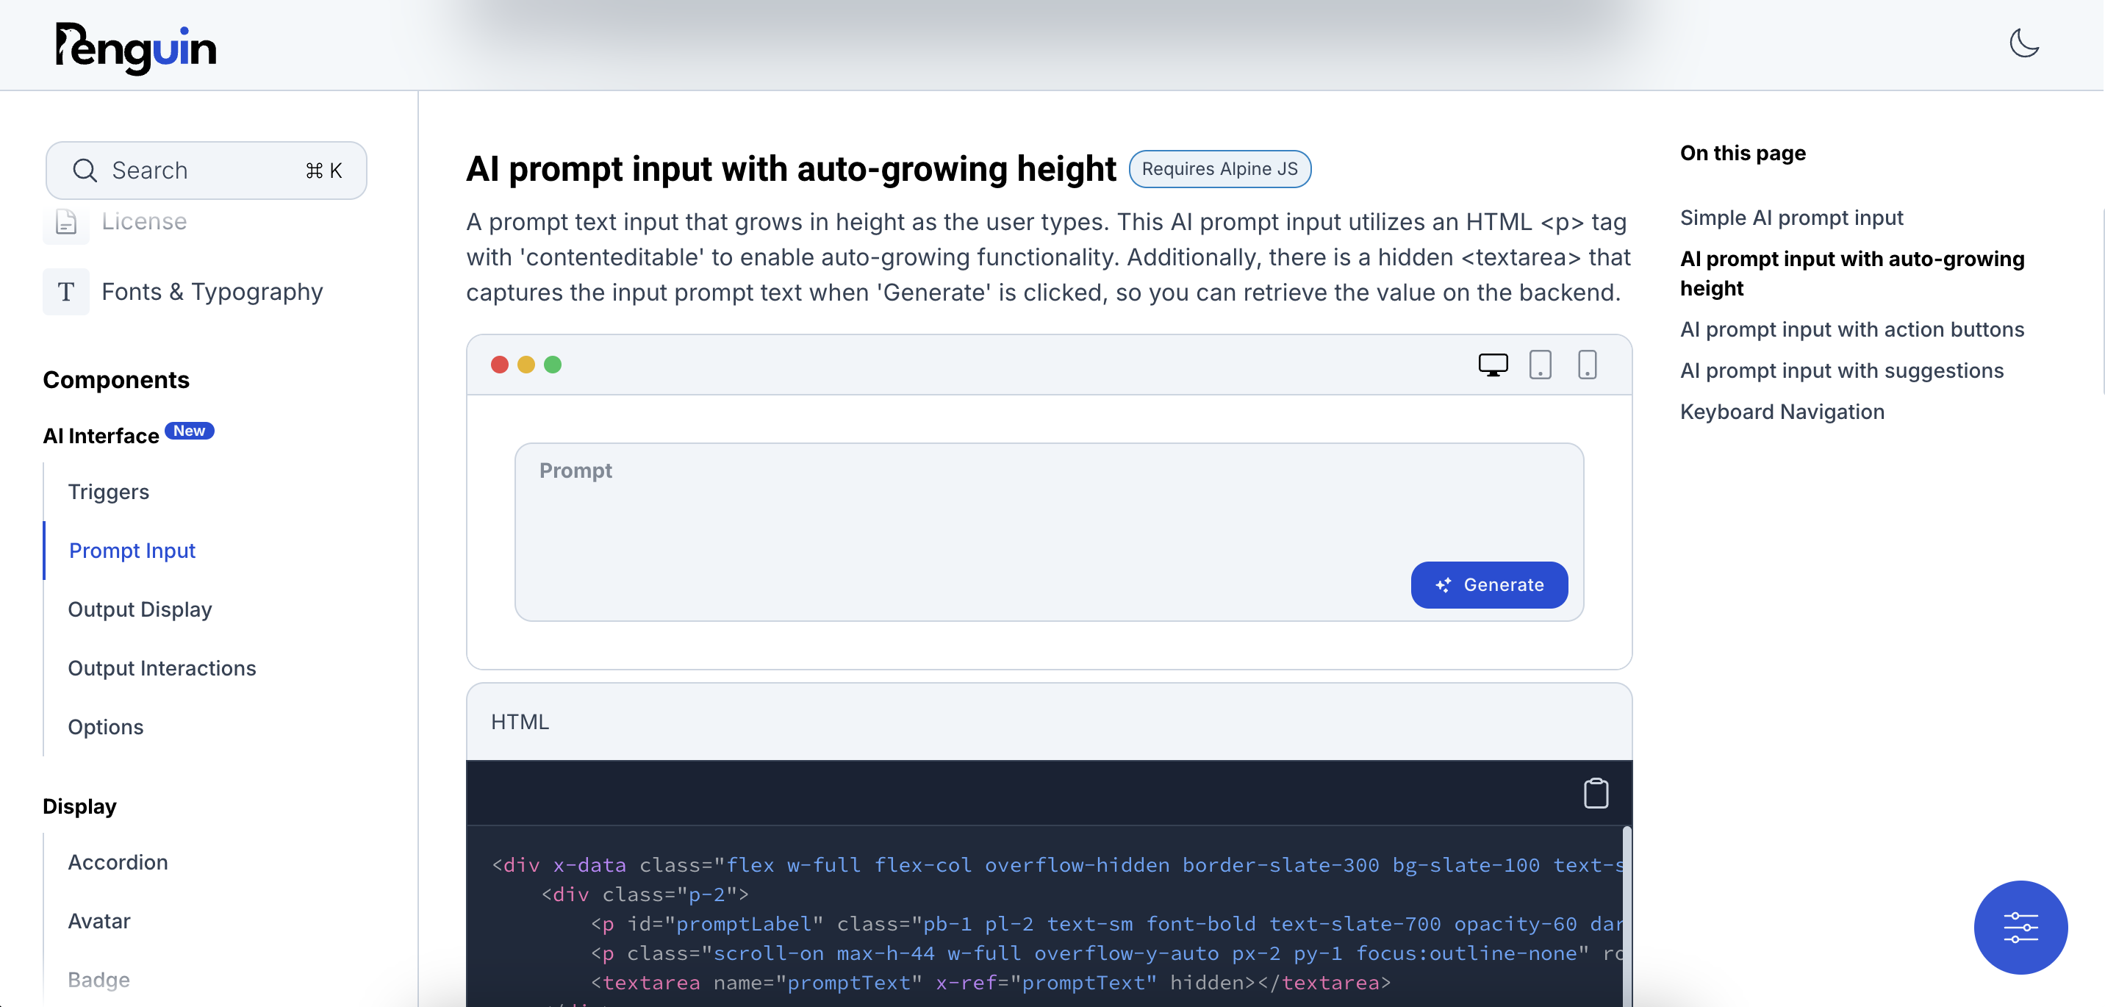The height and width of the screenshot is (1007, 2105).
Task: Open the License page
Action: tap(144, 221)
